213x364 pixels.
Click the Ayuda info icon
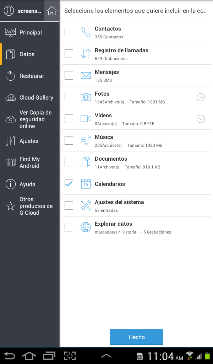(x=10, y=184)
